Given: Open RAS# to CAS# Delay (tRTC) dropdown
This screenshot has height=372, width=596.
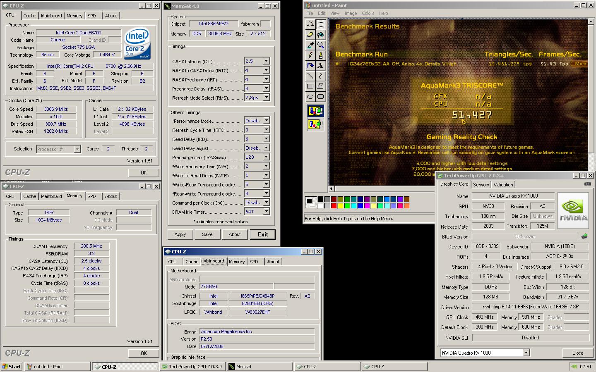Looking at the screenshot, I should pos(266,70).
